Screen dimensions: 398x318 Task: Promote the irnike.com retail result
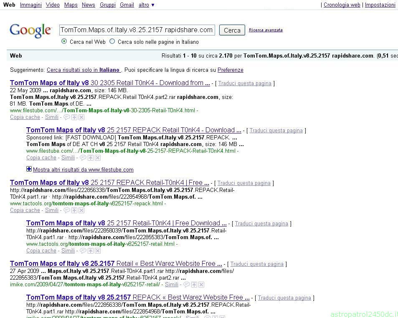[194, 285]
